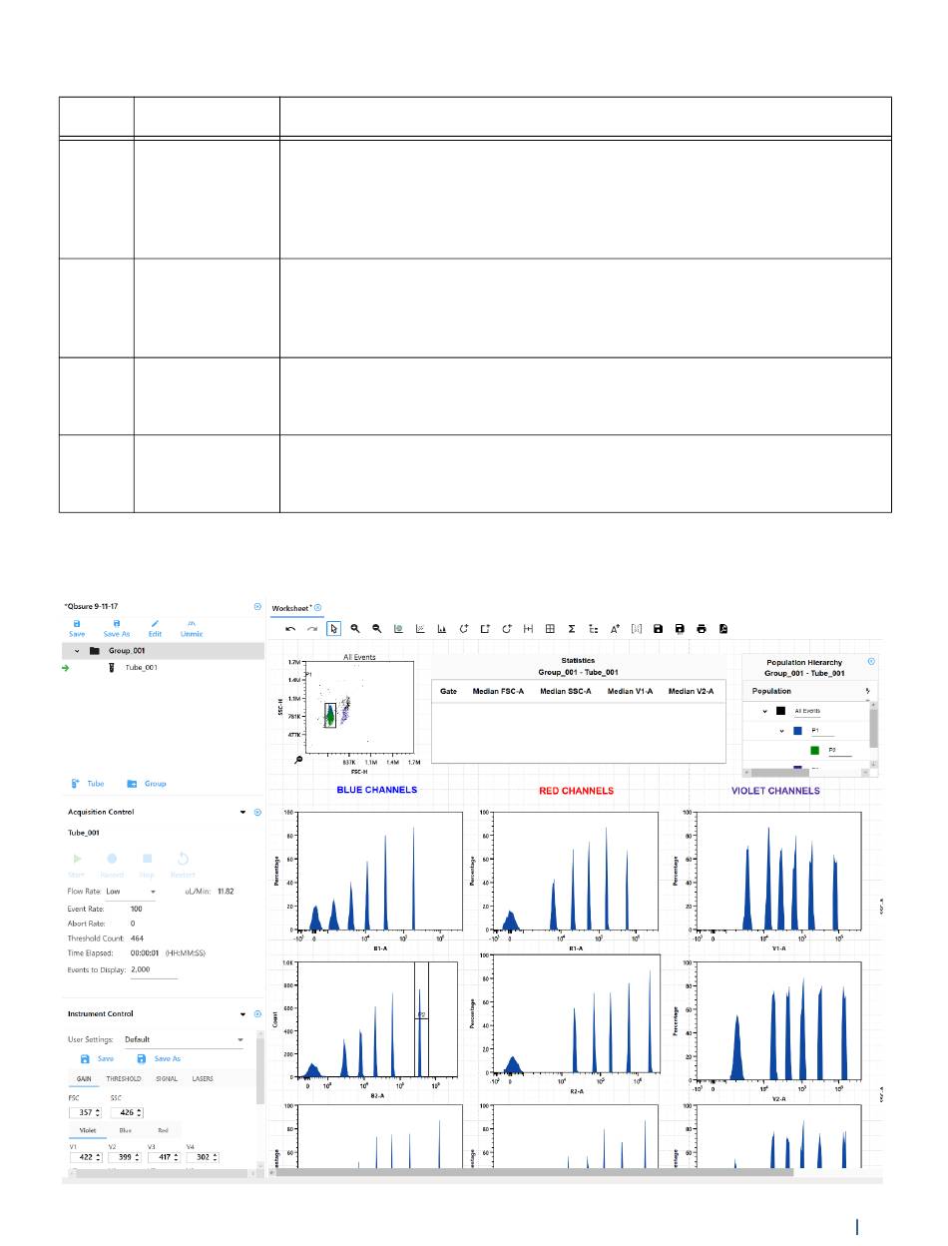Activate the zoom out magnifier tool
Viewport: 948px width, 1246px height.
pyautogui.click(x=377, y=629)
